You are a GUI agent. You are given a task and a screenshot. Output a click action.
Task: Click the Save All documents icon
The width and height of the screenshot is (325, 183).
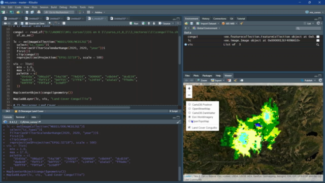coord(32,12)
